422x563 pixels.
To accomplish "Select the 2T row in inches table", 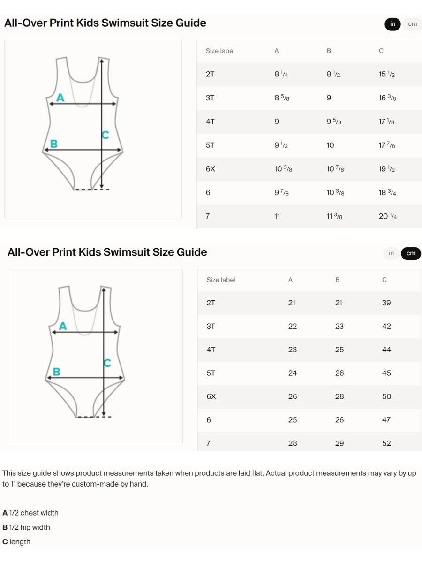I will click(309, 74).
